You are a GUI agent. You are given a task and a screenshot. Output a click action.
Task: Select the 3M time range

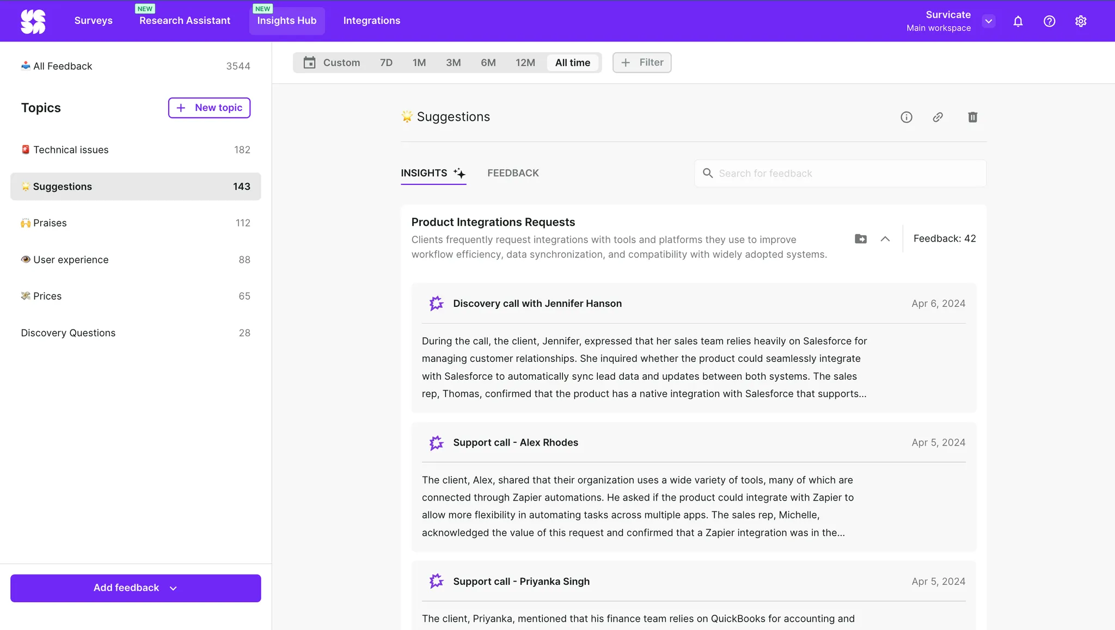coord(453,63)
